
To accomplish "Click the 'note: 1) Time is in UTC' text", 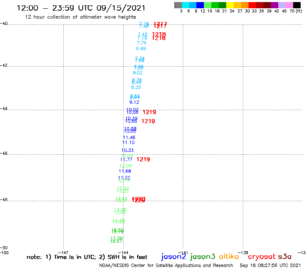I will pyautogui.click(x=61, y=257).
